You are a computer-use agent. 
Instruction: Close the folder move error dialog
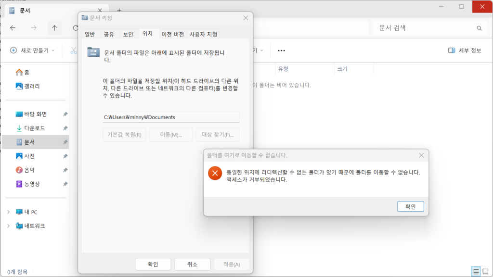point(421,155)
